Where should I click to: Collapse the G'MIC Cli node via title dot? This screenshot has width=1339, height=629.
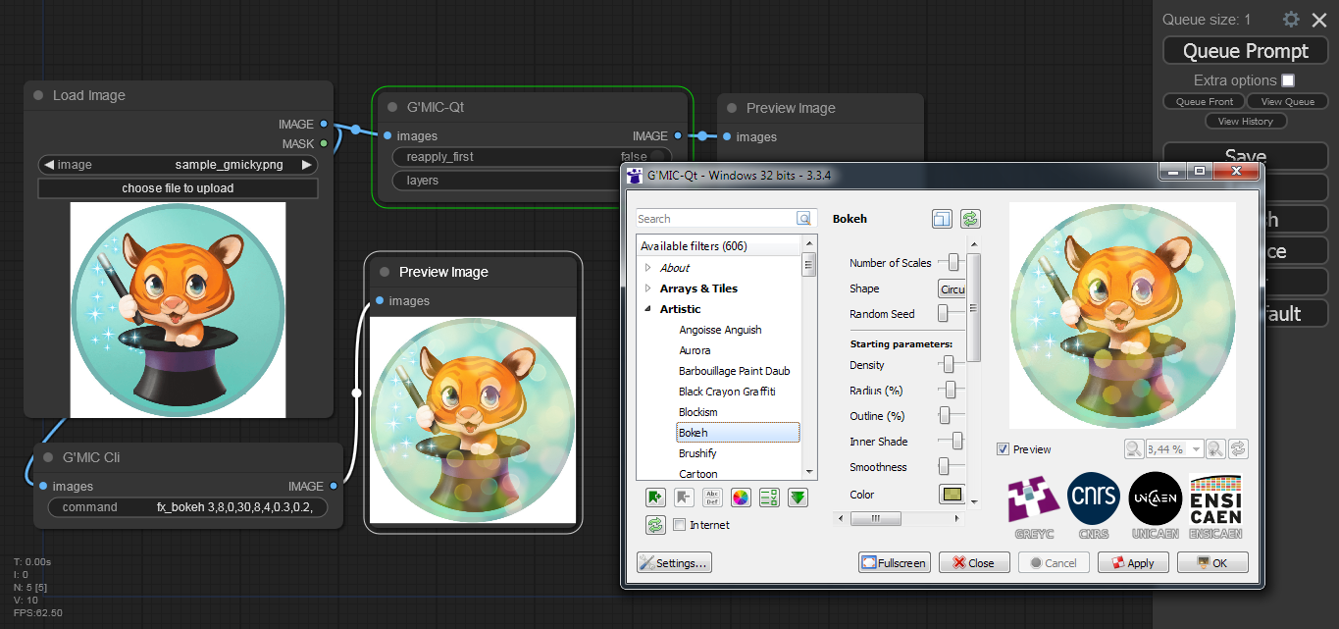(49, 457)
